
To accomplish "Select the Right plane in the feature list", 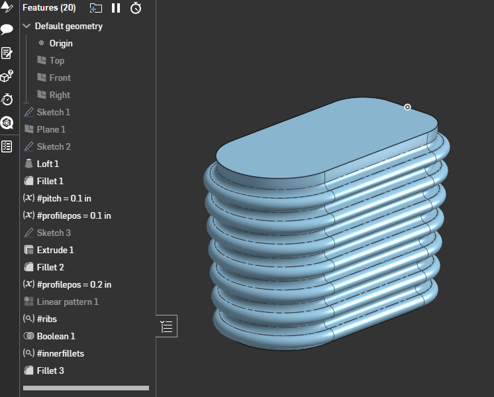I will pos(60,95).
